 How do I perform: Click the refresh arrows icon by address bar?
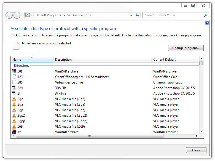click(137, 15)
